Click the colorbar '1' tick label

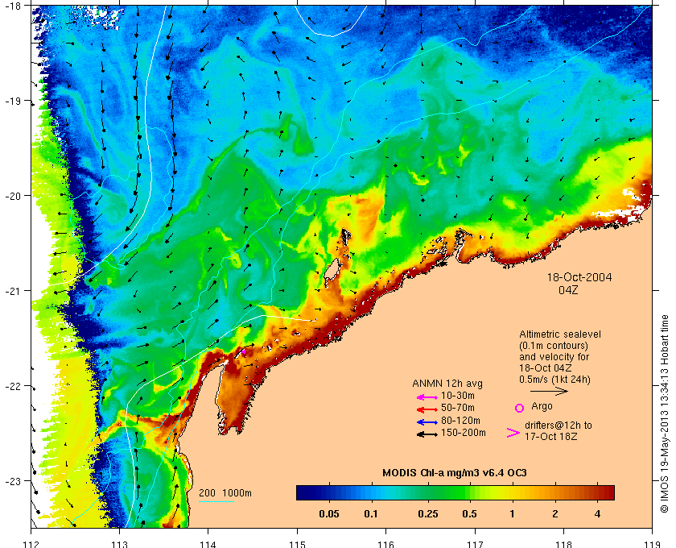click(512, 514)
